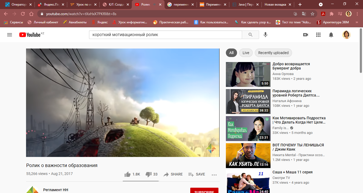Switch to the К/Г: Созда tab

(115, 5)
